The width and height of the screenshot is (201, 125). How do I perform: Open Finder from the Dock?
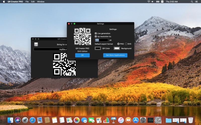(x=10, y=120)
